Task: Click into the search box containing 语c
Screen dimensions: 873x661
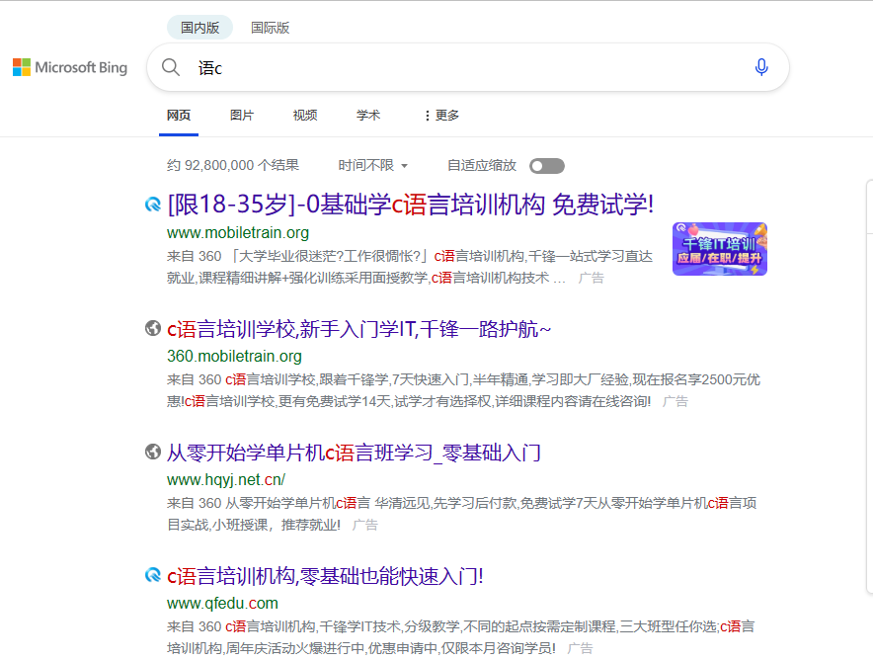Action: point(468,67)
